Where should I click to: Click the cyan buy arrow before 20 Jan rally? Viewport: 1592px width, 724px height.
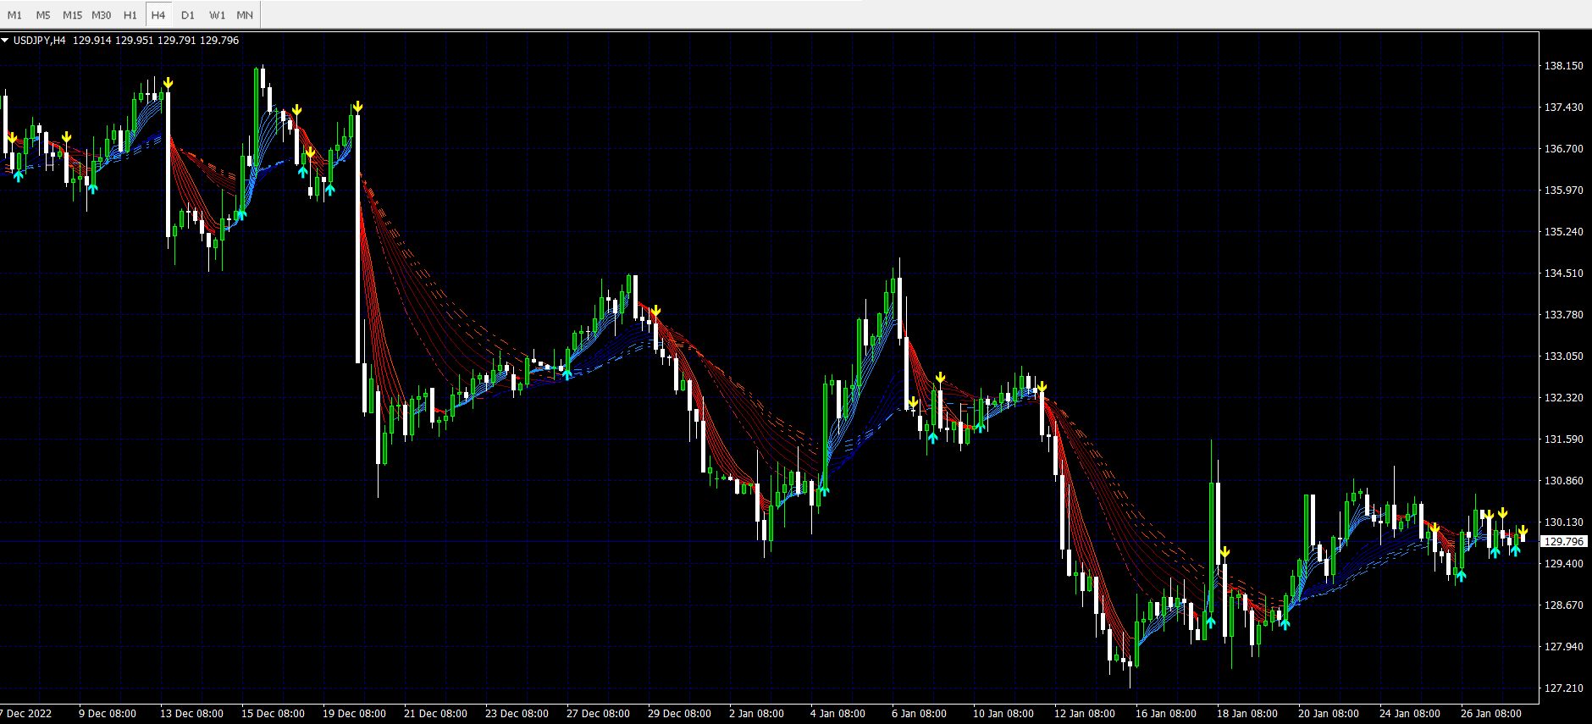[1285, 624]
